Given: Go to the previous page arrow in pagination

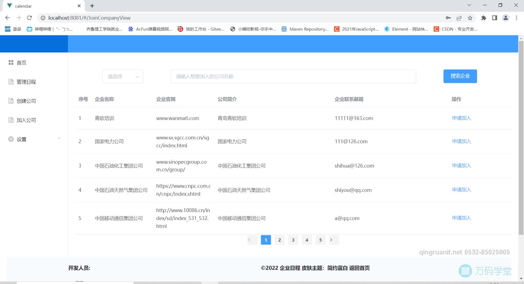Looking at the screenshot, I should (x=252, y=240).
